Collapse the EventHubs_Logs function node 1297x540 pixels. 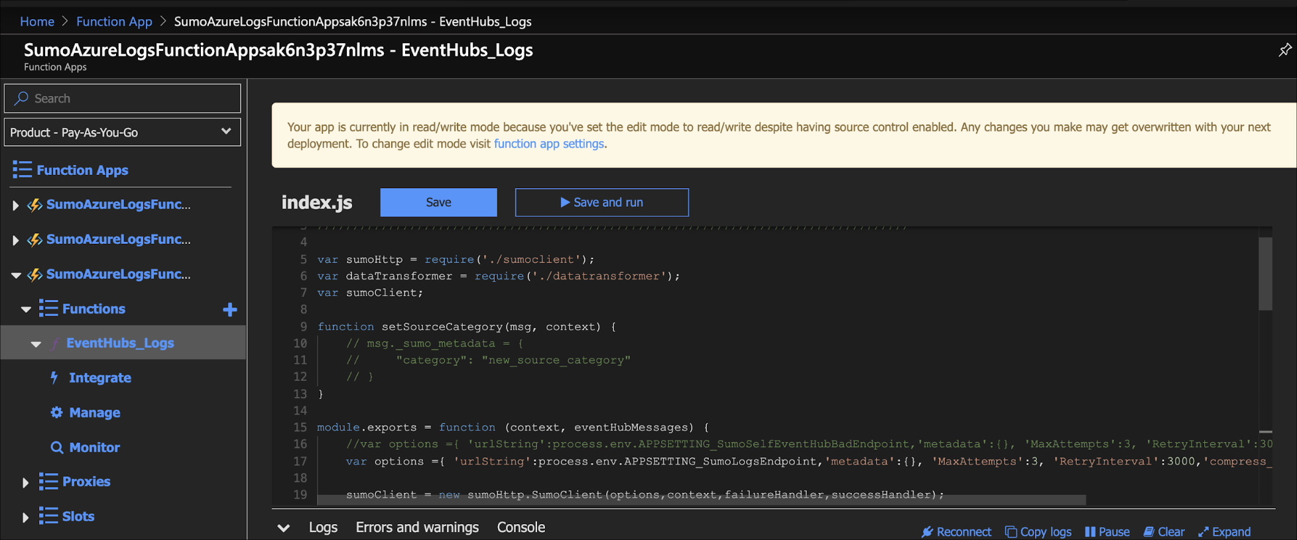pos(36,343)
